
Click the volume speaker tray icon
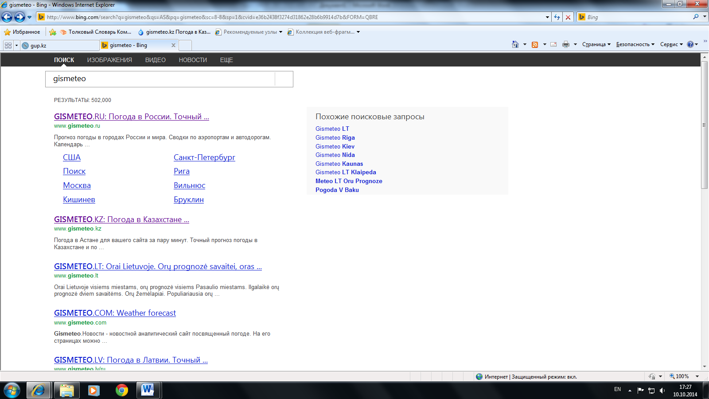tap(662, 390)
